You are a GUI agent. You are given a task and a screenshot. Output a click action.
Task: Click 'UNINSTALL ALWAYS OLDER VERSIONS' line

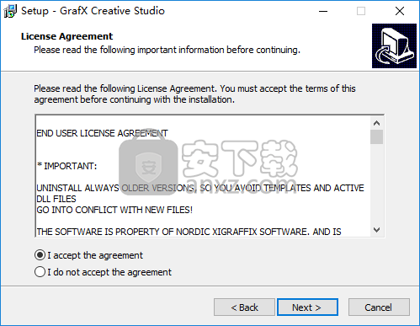(200, 188)
